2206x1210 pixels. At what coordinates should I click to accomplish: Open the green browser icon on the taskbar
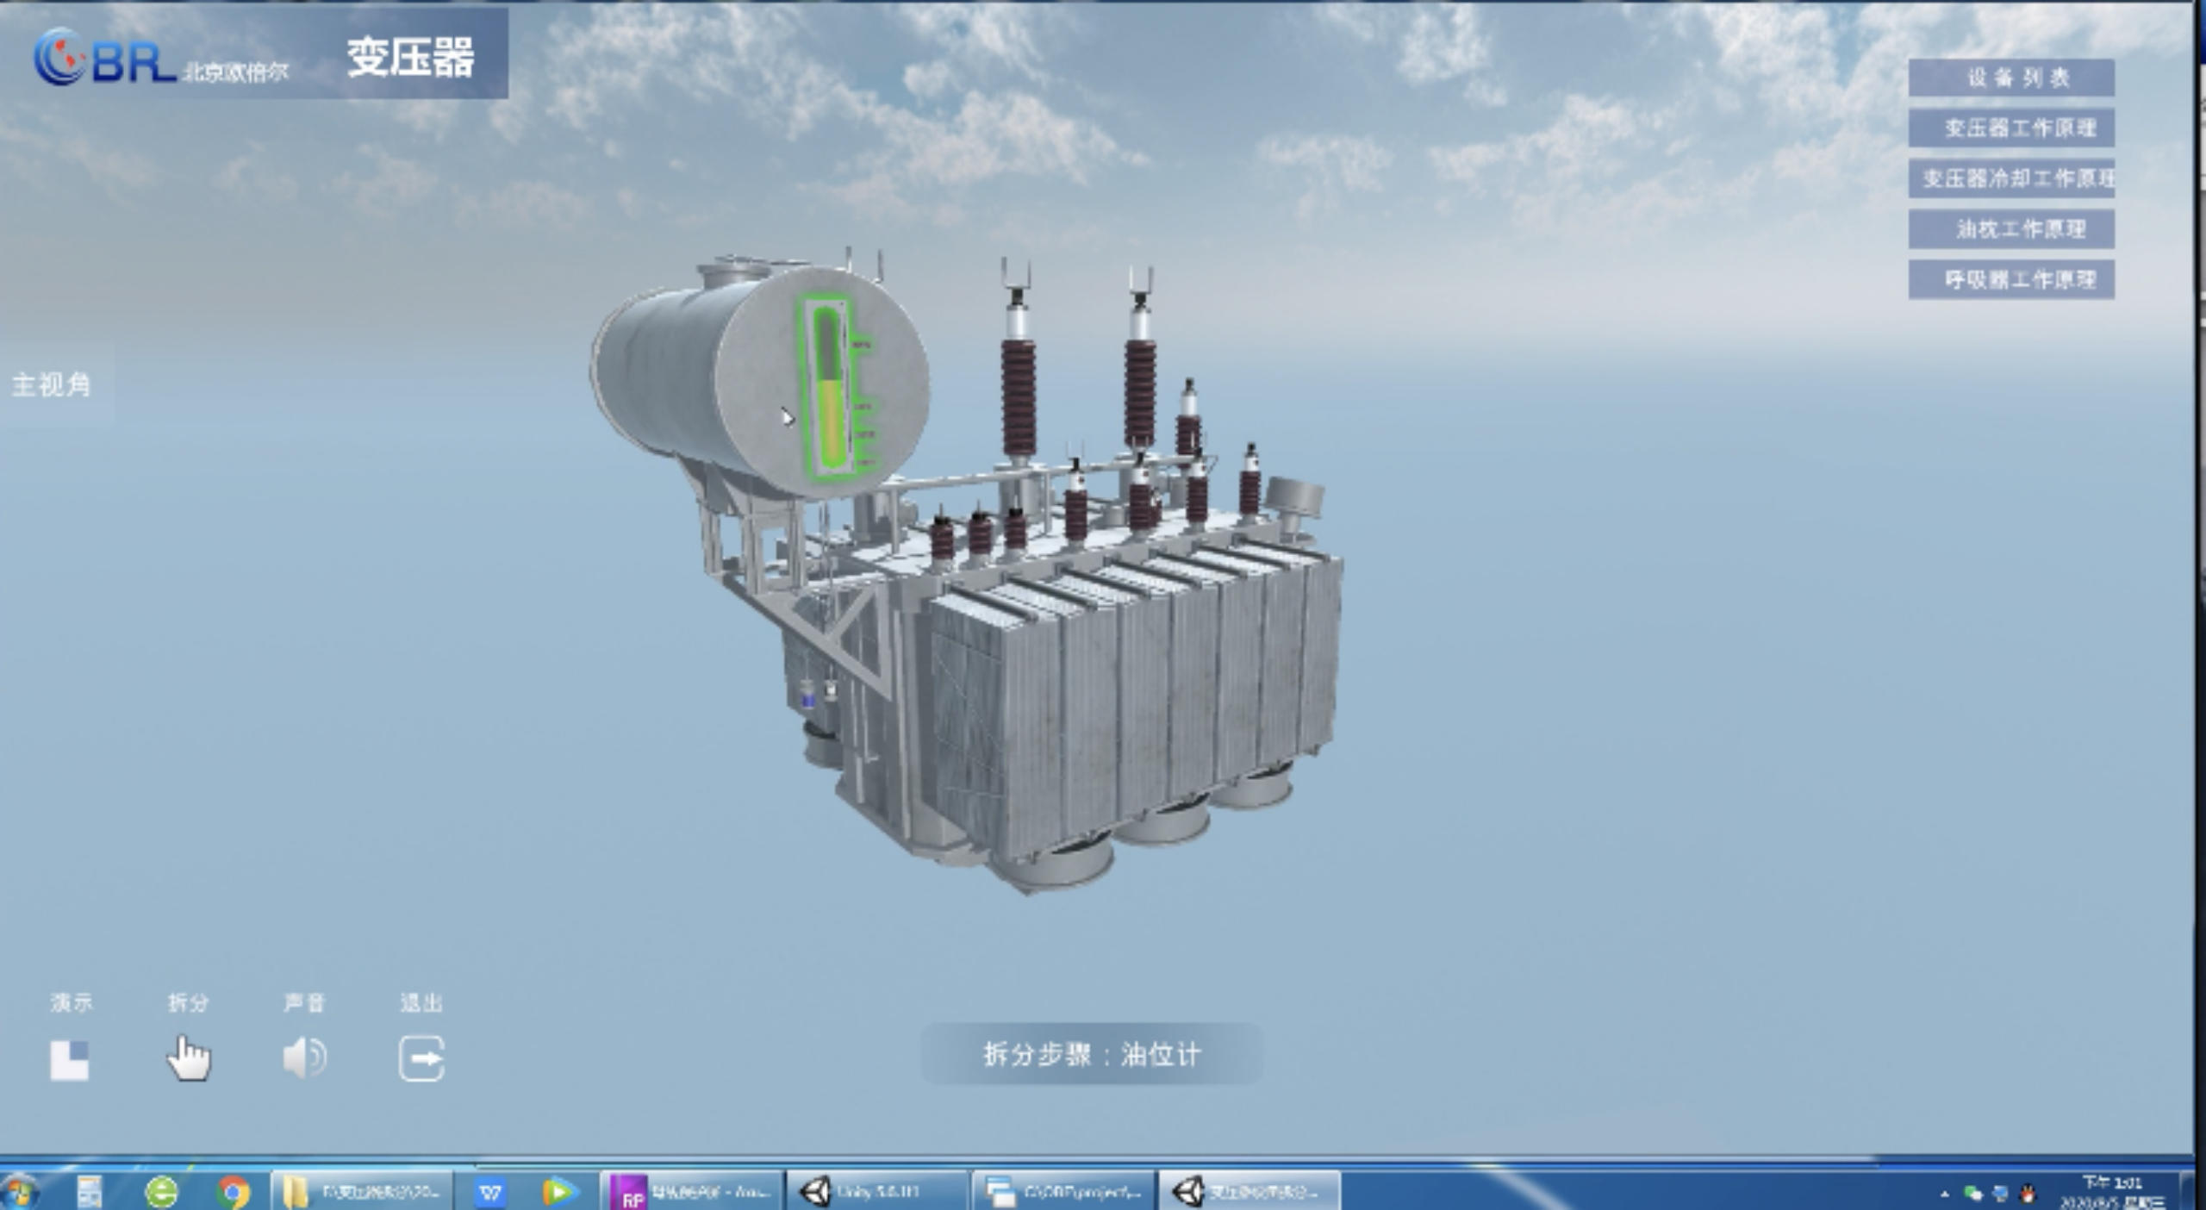[161, 1193]
